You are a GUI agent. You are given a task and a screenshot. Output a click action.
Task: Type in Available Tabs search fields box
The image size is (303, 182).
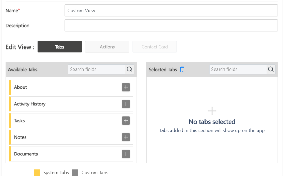point(97,70)
